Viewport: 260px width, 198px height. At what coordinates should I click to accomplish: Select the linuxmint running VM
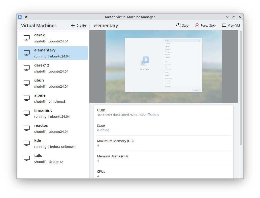(53, 113)
